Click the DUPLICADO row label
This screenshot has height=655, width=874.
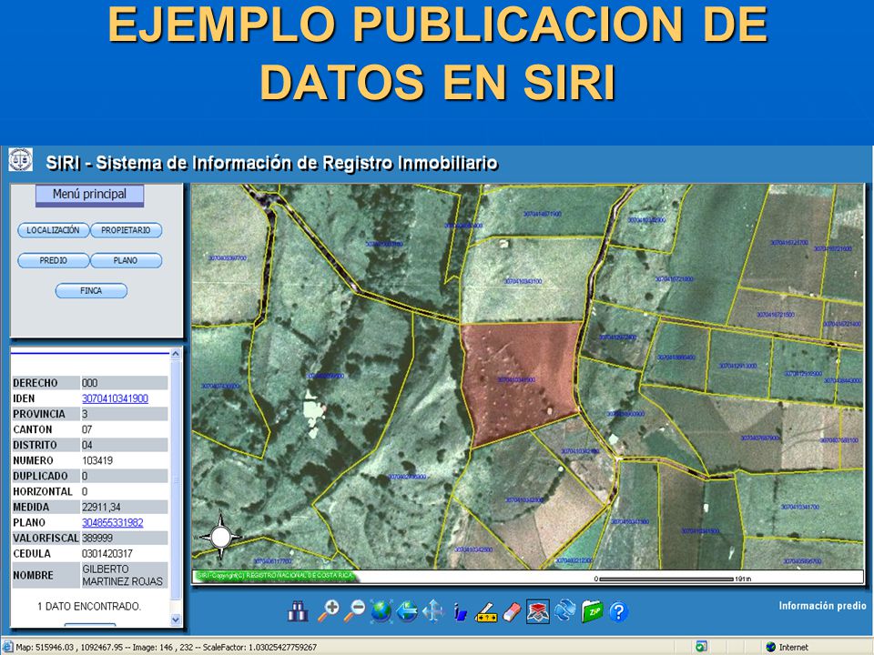pos(40,476)
